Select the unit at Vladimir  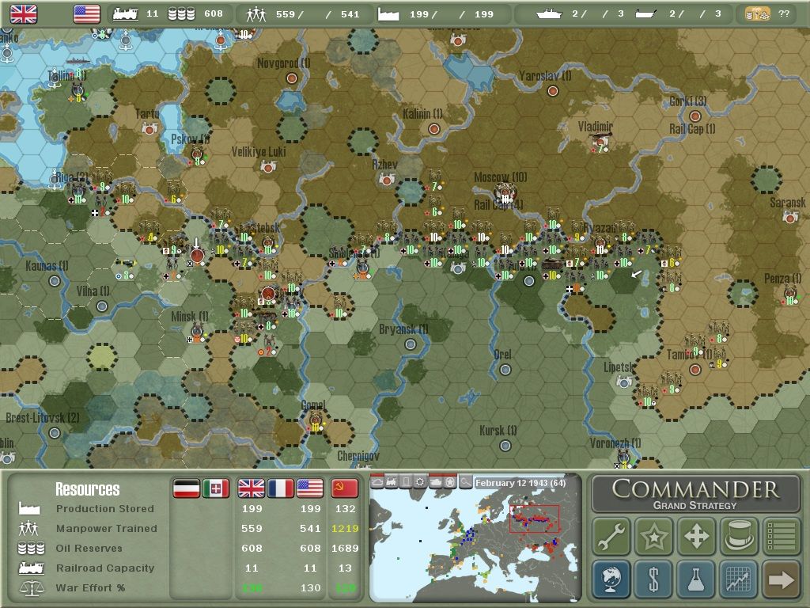pyautogui.click(x=600, y=142)
